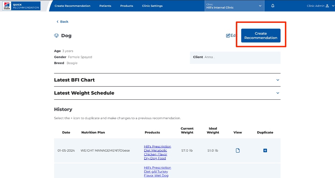Click the Hill's Quick Recommendation logo
Image resolution: width=335 pixels, height=178 pixels.
[21, 6]
